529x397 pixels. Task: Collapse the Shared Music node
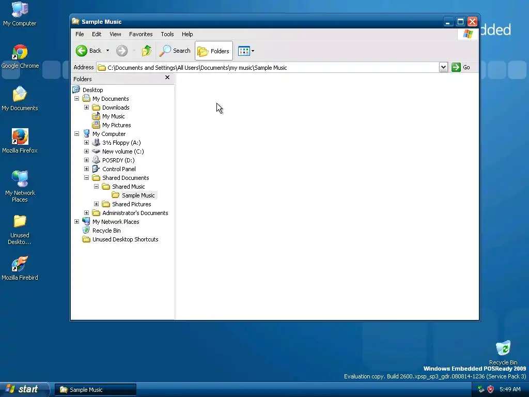96,186
